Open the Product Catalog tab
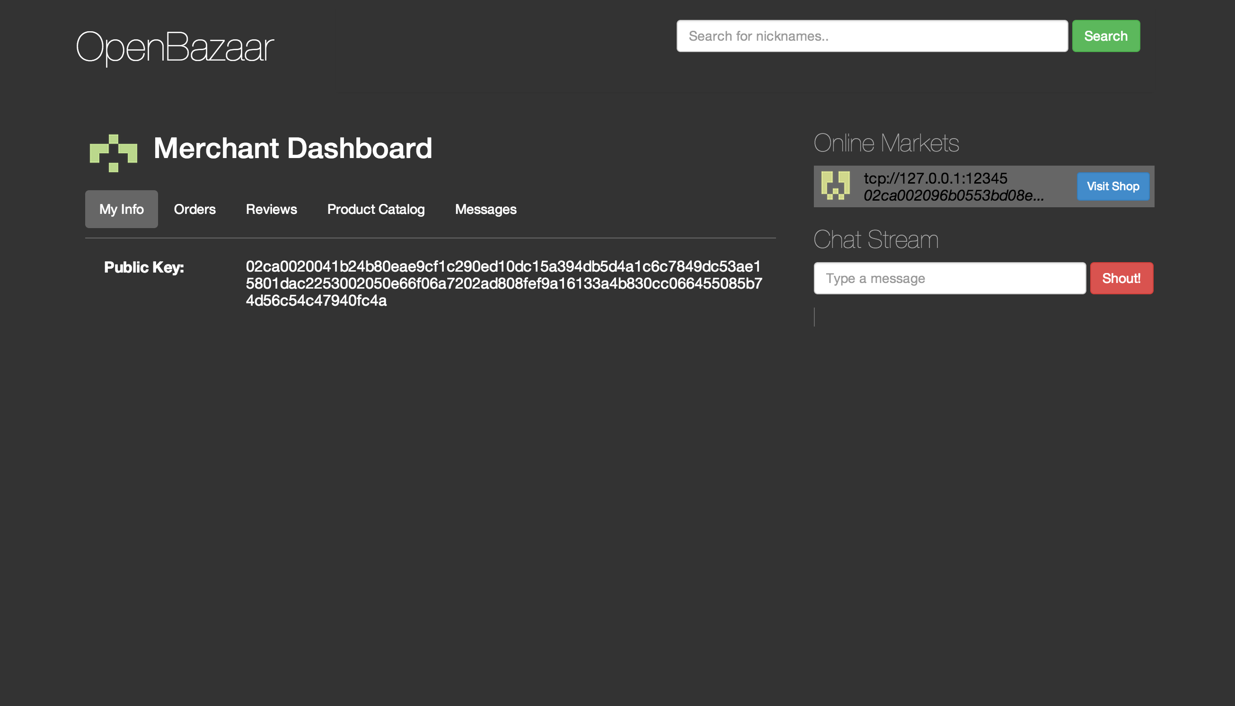The height and width of the screenshot is (706, 1235). click(375, 209)
